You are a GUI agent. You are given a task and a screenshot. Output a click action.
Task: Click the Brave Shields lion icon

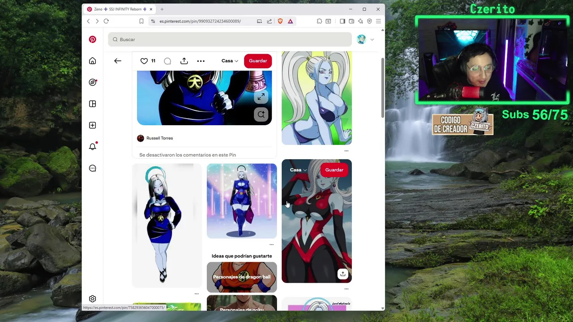[280, 21]
